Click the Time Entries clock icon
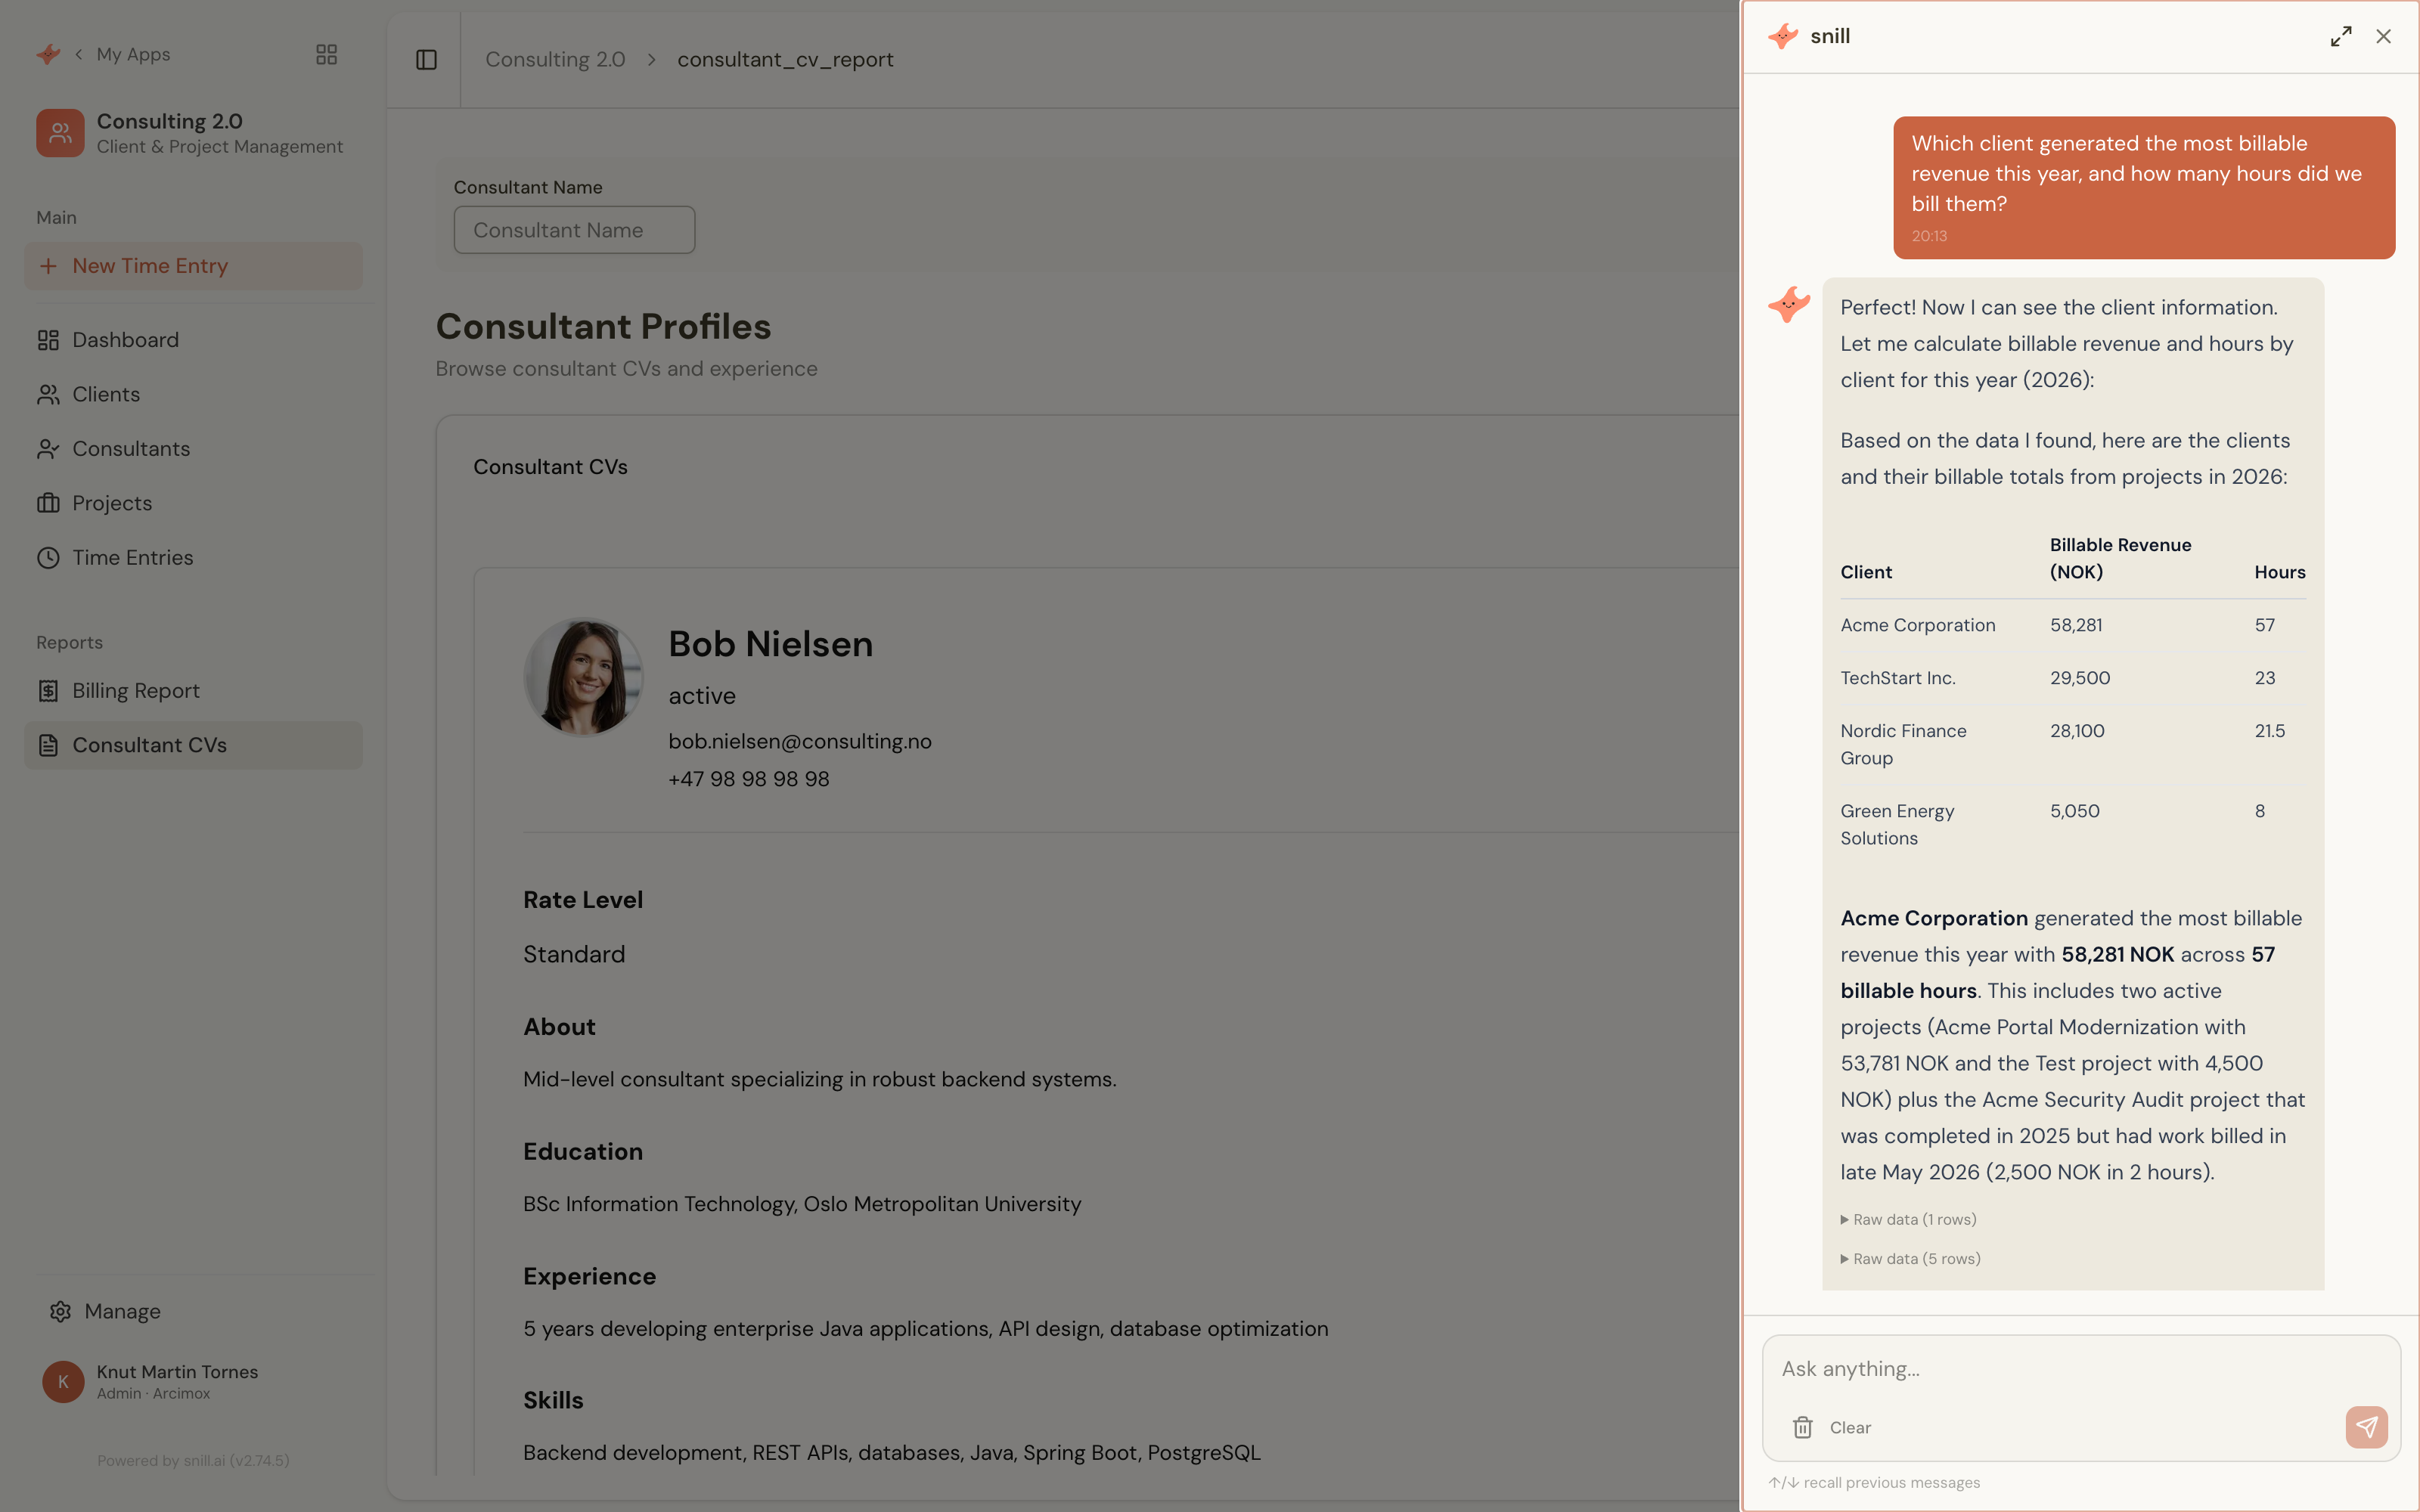 click(x=48, y=558)
